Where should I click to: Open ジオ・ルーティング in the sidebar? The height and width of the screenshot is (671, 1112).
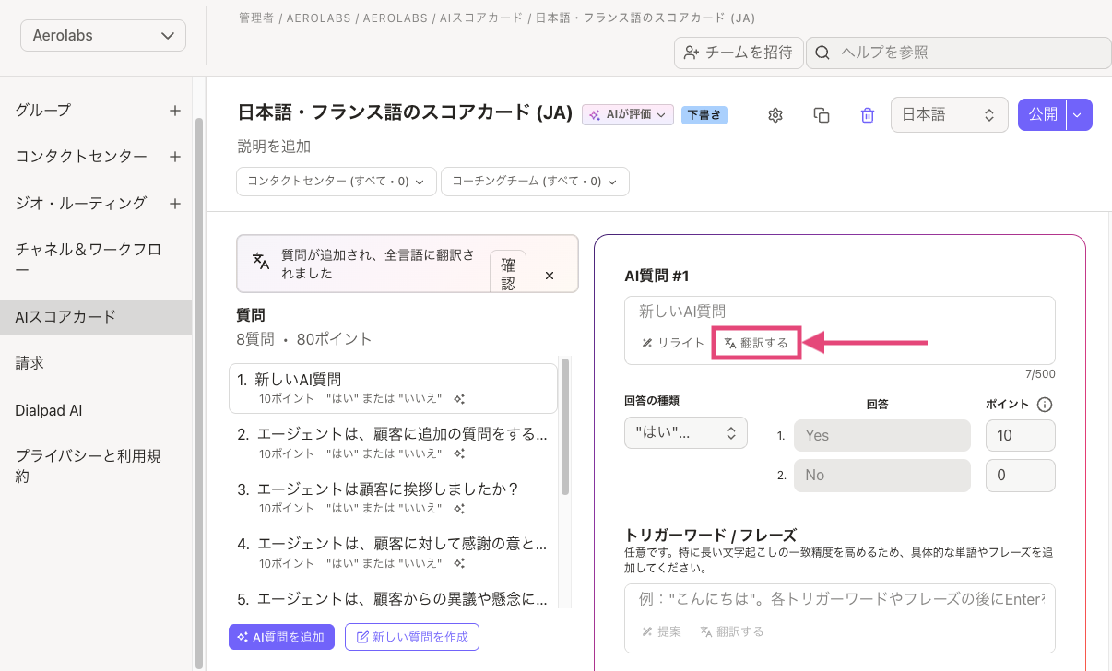tap(81, 203)
